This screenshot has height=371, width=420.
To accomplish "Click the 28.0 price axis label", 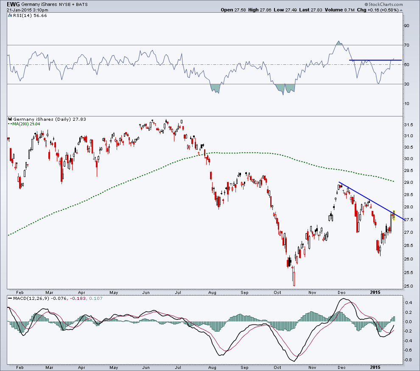I will (409, 207).
